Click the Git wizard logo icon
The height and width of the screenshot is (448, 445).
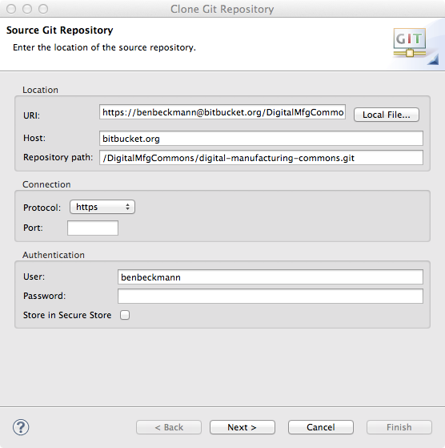410,42
